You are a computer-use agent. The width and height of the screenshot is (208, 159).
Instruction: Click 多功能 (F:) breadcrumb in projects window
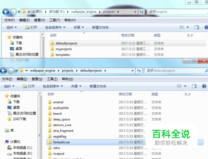pos(57,12)
